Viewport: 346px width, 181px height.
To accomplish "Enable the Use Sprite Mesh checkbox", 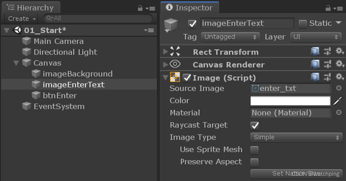I will click(x=254, y=150).
